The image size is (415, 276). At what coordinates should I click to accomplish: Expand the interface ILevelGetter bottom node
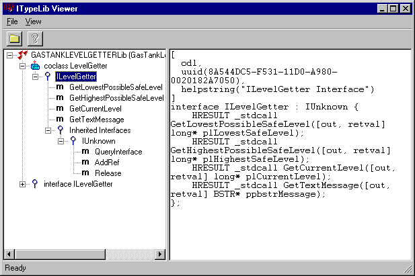click(x=22, y=184)
